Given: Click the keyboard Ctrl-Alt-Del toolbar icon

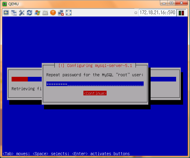Looking at the screenshot, I should point(45,12).
